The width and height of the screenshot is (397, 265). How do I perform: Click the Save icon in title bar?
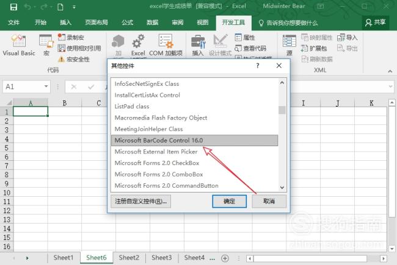[x=13, y=7]
